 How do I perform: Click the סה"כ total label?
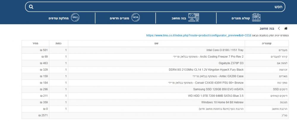coord(285,116)
